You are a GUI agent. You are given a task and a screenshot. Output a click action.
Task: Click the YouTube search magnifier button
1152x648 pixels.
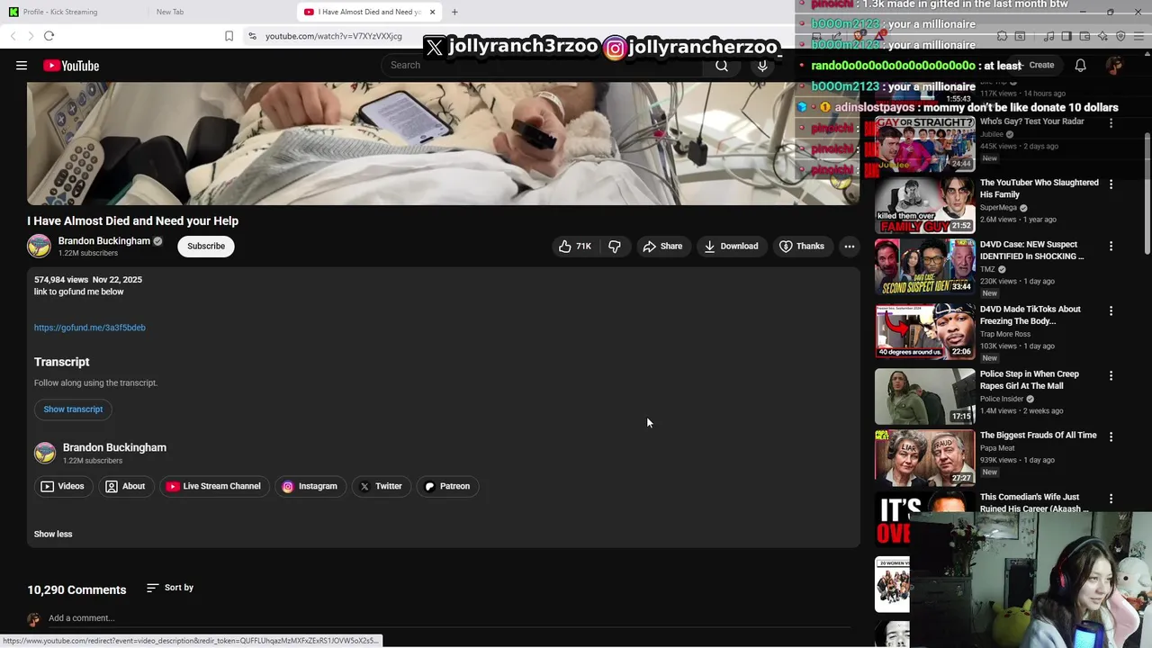(x=722, y=66)
